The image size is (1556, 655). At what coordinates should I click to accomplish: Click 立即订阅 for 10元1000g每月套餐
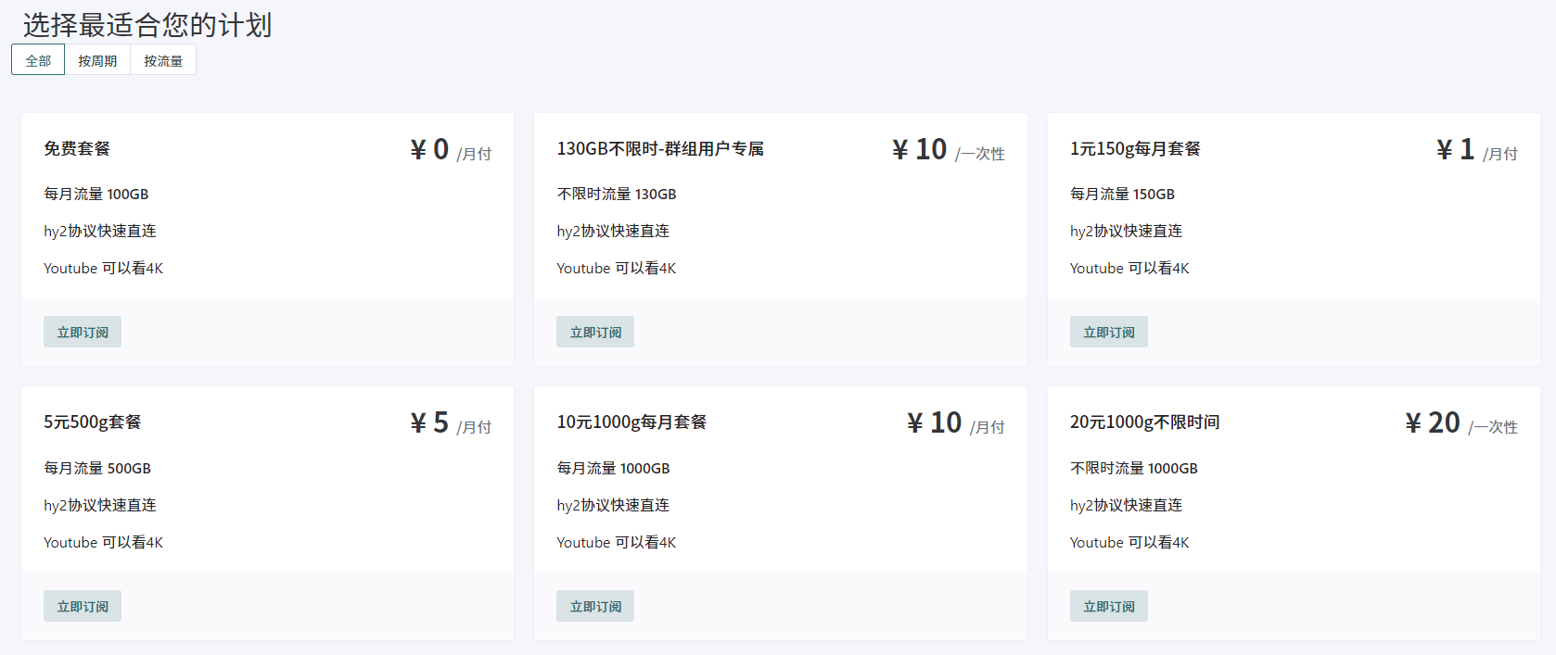(595, 606)
